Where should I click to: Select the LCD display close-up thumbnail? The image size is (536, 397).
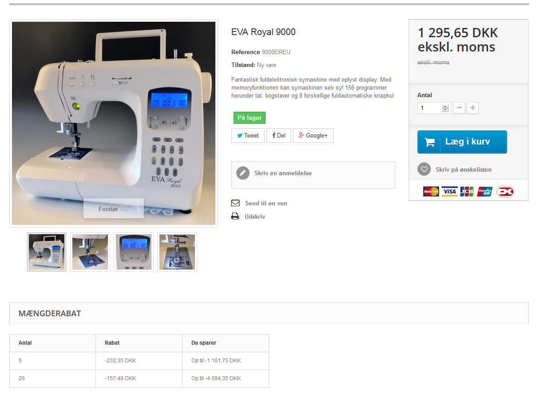(134, 252)
